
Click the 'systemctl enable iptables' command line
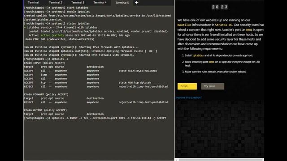pos(57,12)
